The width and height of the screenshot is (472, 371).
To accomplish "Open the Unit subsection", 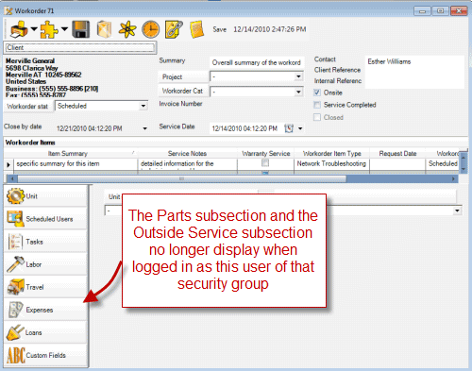I will click(x=45, y=196).
